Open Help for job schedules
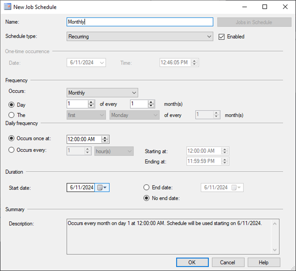The width and height of the screenshot is (296, 271). point(263,262)
